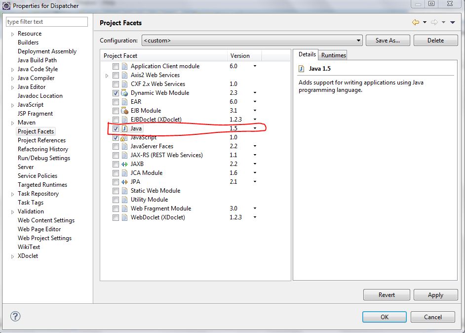
Task: Open the Java version 1.5 dropdown arrow
Action: (x=255, y=128)
